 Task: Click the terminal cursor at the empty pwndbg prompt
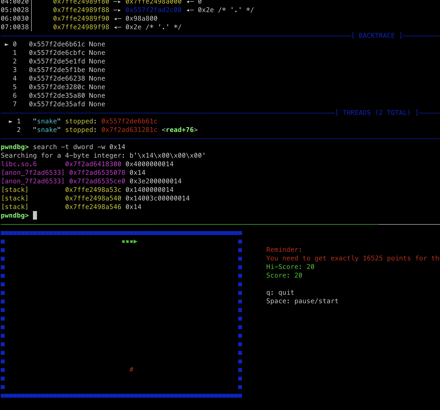pyautogui.click(x=35, y=215)
